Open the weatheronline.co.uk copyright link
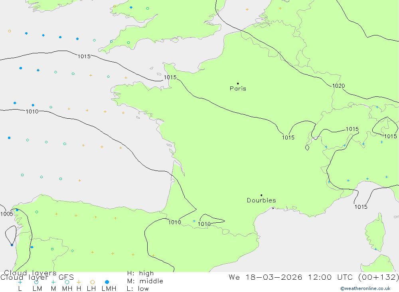399x292 pixels. [365, 288]
